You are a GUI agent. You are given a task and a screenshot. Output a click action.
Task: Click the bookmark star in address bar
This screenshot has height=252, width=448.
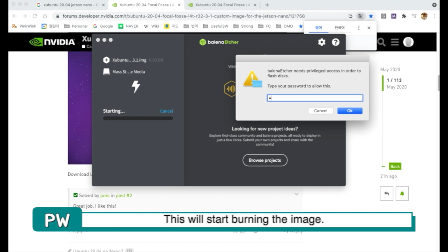click(x=371, y=16)
